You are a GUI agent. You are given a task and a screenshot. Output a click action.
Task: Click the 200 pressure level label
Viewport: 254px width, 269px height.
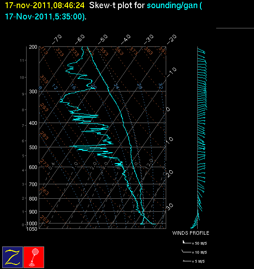[x=33, y=47]
